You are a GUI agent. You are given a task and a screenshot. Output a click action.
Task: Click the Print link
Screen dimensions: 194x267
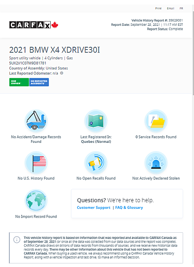coord(158,8)
